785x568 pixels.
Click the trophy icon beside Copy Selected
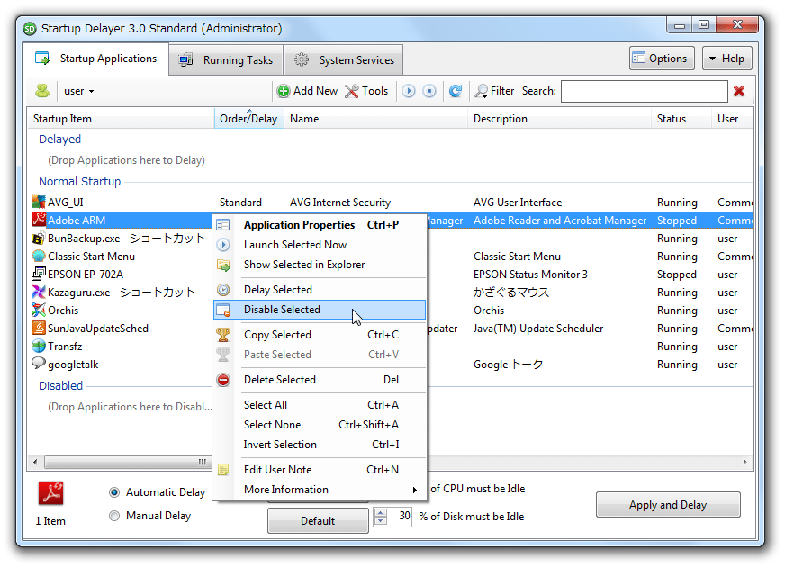tap(223, 335)
